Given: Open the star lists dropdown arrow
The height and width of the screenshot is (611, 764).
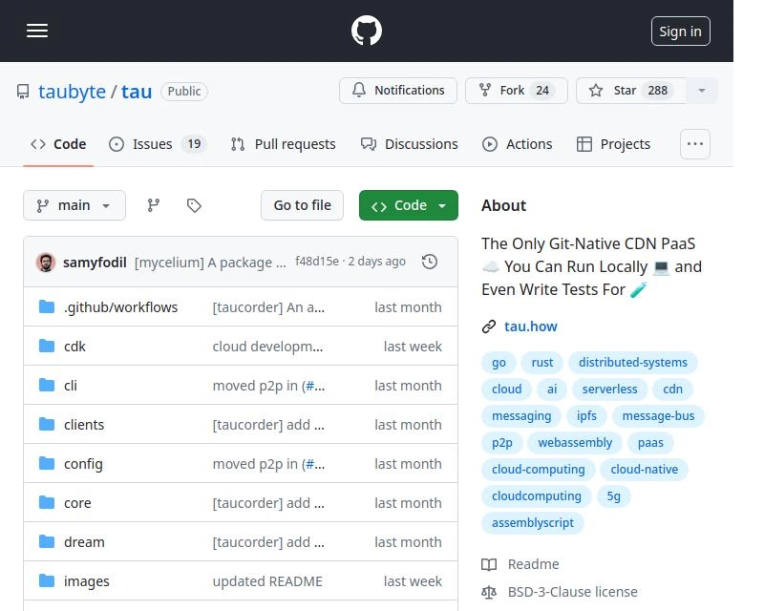Looking at the screenshot, I should [702, 91].
